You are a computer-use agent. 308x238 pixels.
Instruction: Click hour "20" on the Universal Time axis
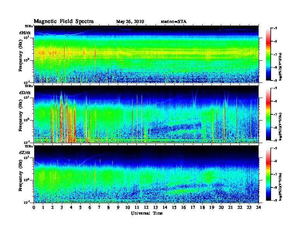point(221,207)
